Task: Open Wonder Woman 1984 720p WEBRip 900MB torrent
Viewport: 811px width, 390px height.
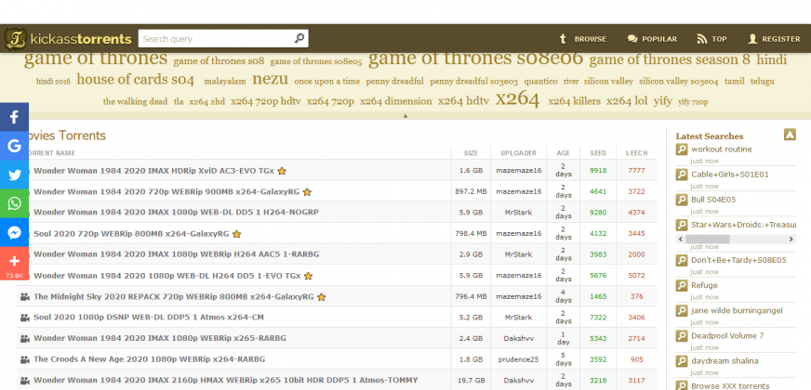Action: (166, 191)
